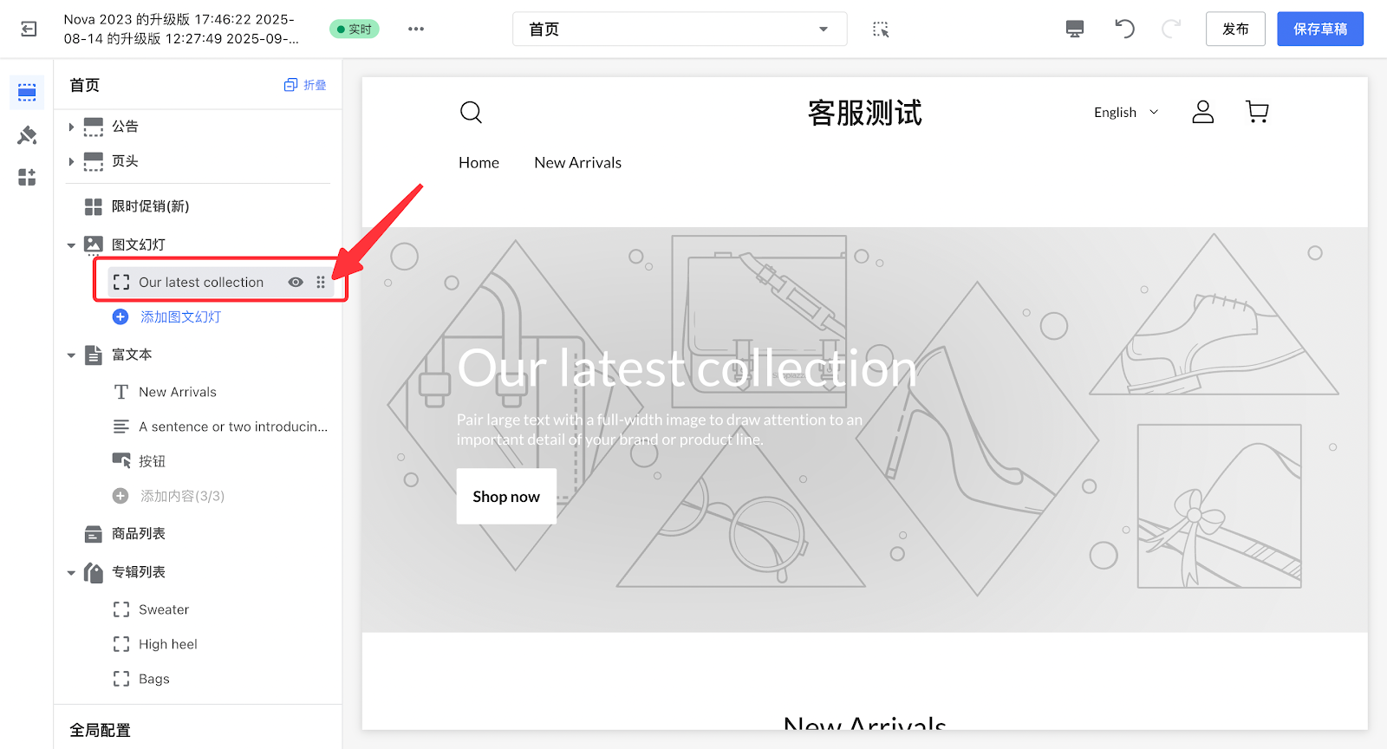Image resolution: width=1387 pixels, height=749 pixels.
Task: Open the three-dot more options menu
Action: [x=416, y=29]
